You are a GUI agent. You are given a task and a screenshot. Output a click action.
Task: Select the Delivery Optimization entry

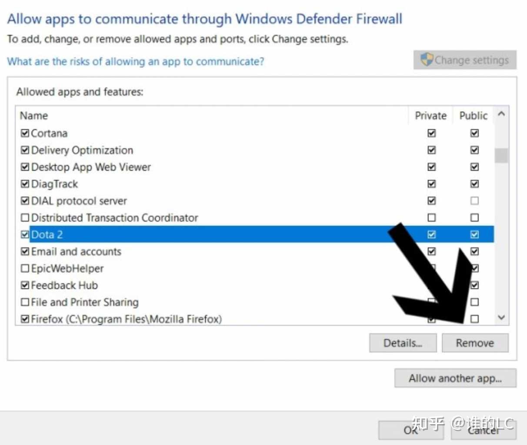click(82, 150)
